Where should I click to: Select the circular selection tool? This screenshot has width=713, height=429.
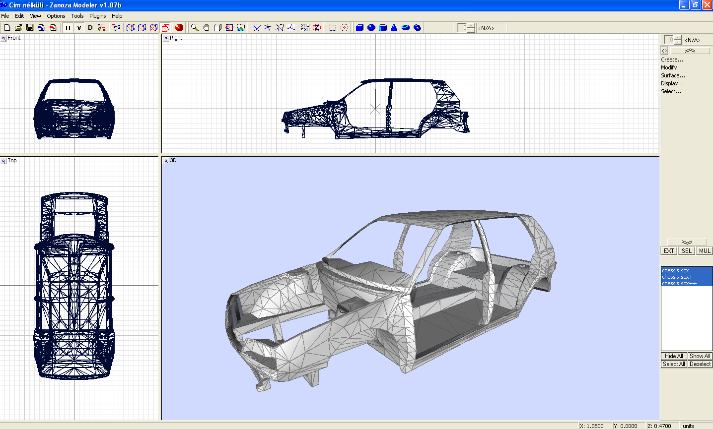(344, 28)
